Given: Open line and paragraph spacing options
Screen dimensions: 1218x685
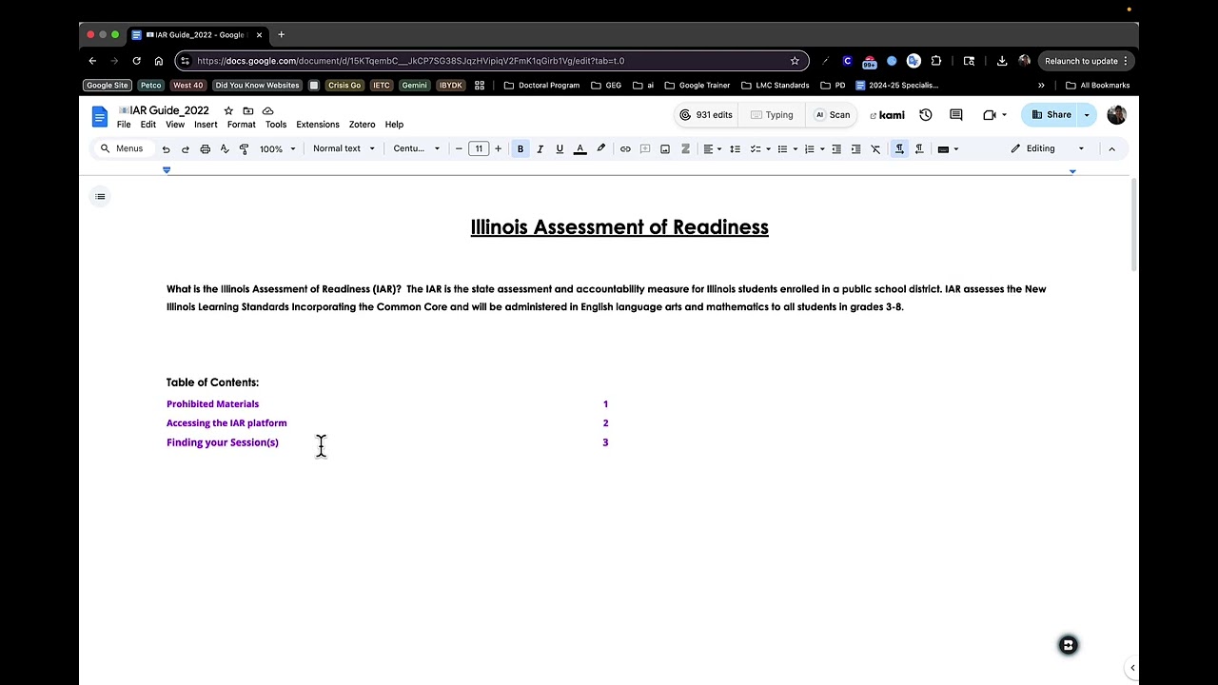Looking at the screenshot, I should point(735,149).
